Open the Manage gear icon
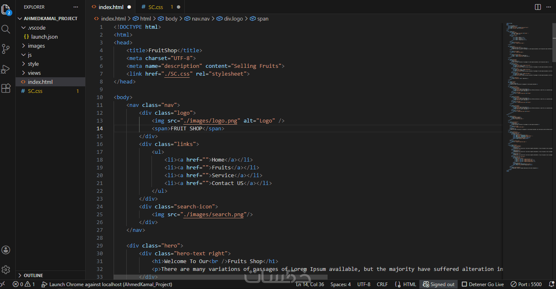 6,270
